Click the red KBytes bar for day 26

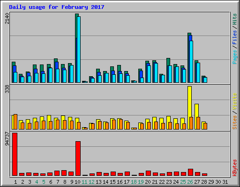coord(190,172)
